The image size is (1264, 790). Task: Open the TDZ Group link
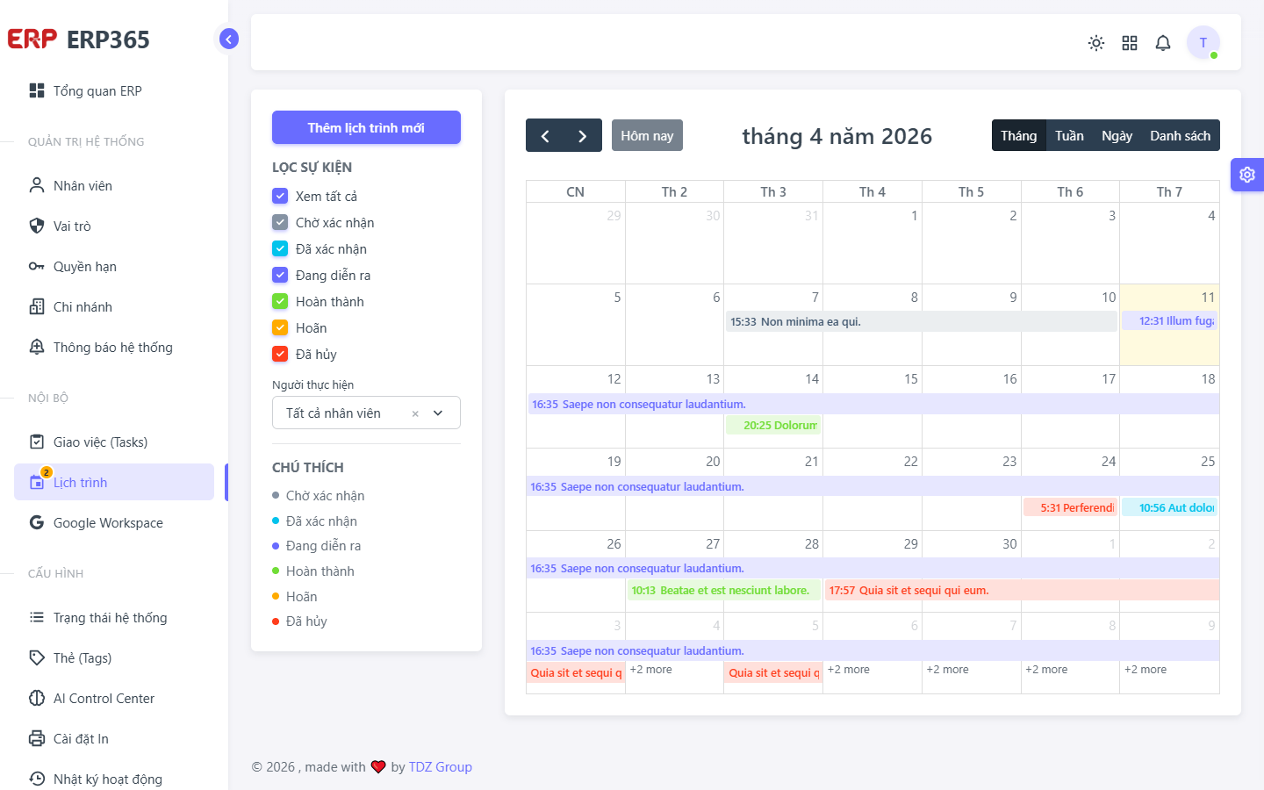tap(441, 766)
